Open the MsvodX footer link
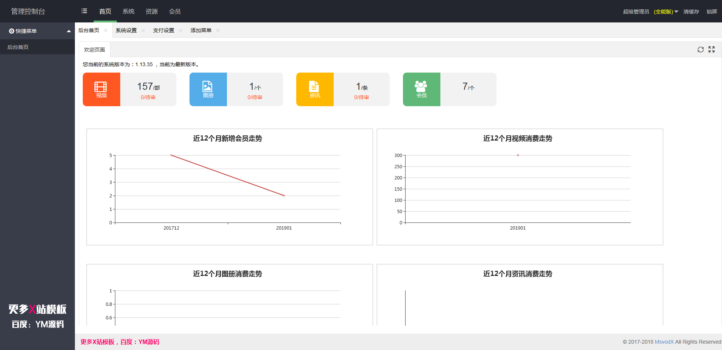Viewport: 722px width, 350px height. [664, 342]
